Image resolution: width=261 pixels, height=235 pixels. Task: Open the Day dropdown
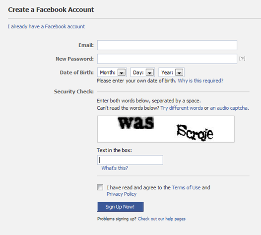(x=142, y=73)
